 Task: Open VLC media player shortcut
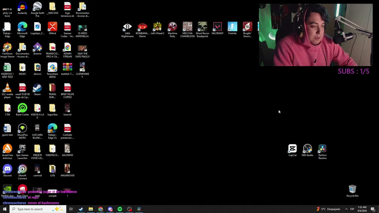(7, 91)
